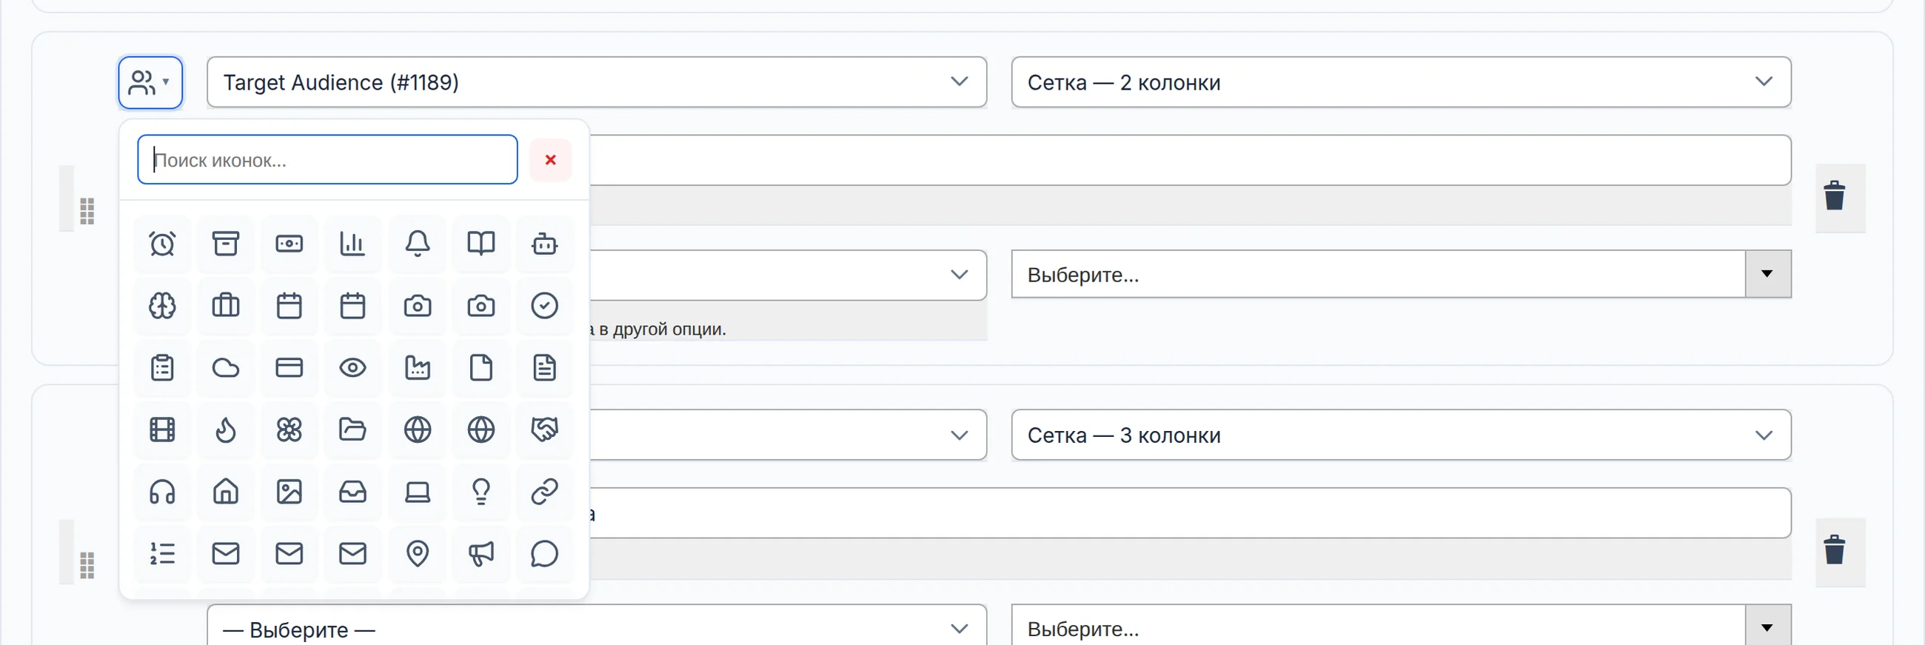Choose the briefcase icon
This screenshot has width=1925, height=645.
tap(226, 306)
